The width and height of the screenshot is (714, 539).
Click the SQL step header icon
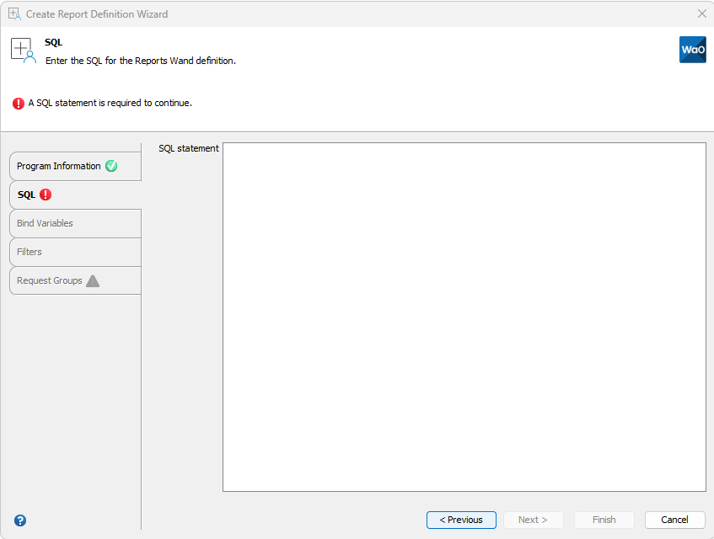(x=22, y=50)
